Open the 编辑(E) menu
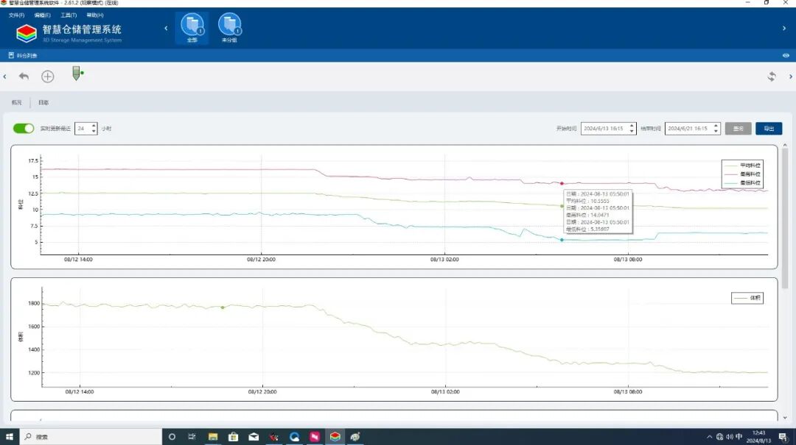The width and height of the screenshot is (796, 445). [43, 15]
